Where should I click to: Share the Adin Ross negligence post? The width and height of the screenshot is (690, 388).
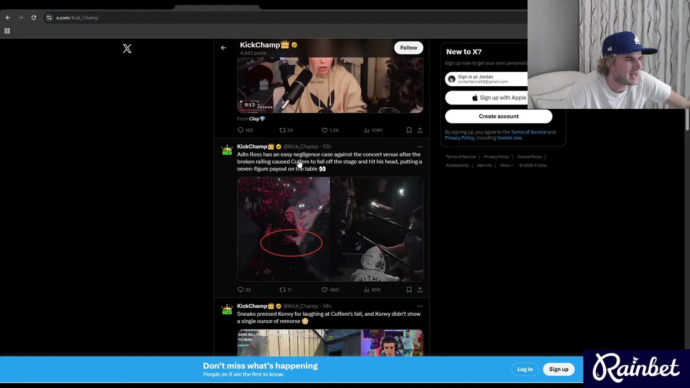point(419,289)
